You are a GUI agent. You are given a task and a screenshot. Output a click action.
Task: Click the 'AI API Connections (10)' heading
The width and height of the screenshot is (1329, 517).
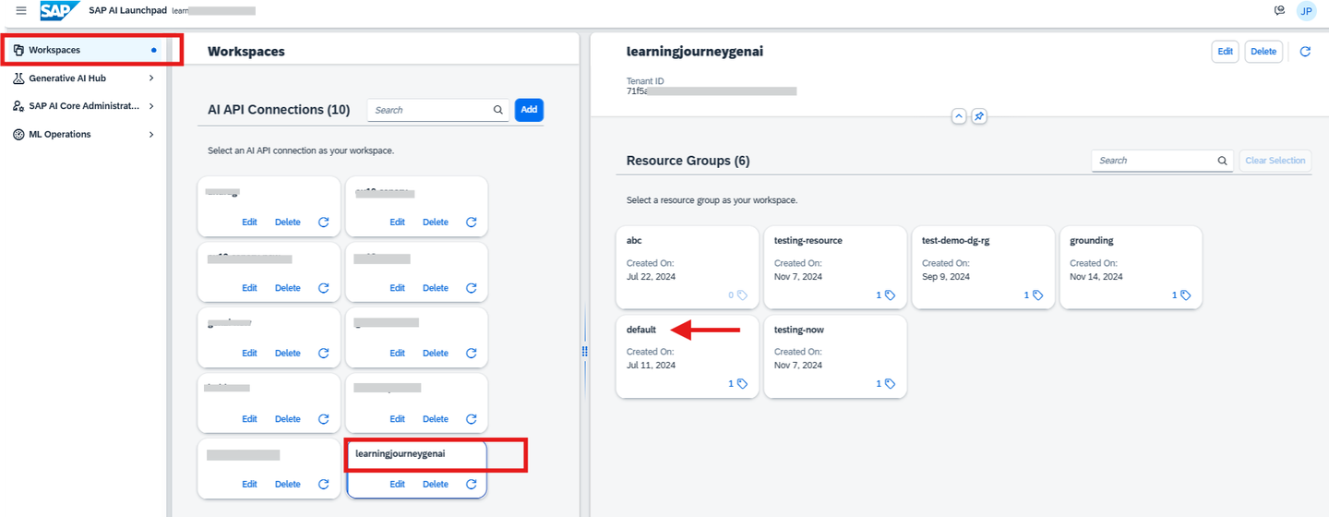click(279, 110)
